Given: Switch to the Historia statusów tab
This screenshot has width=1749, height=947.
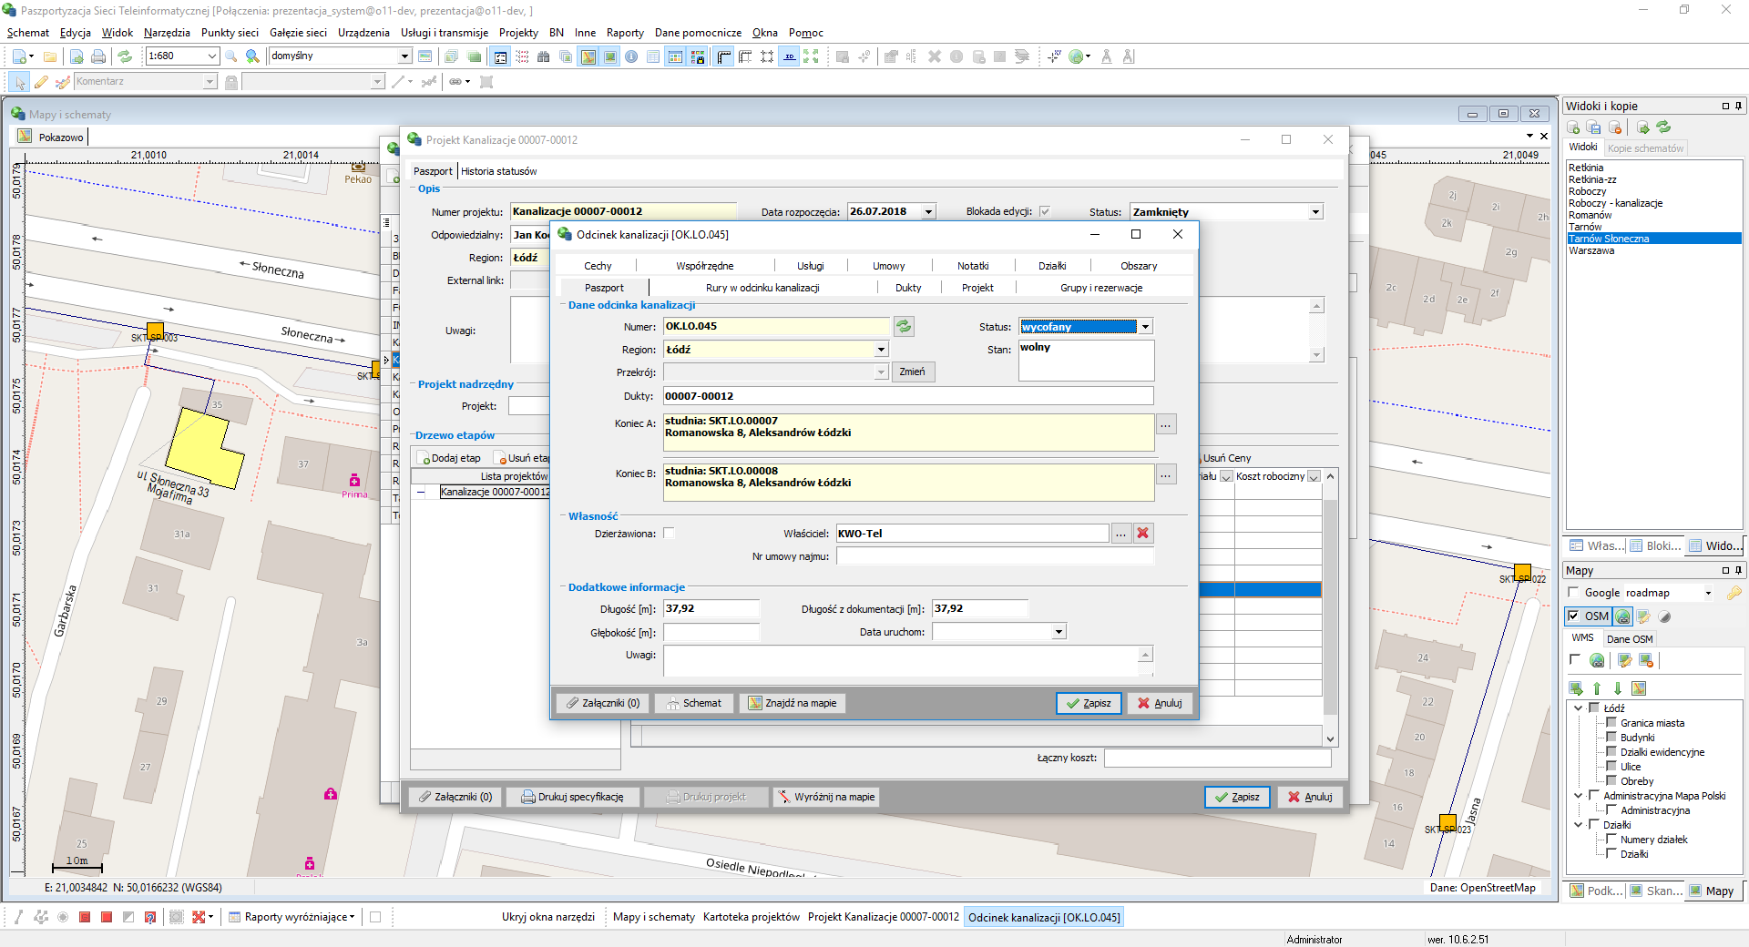Looking at the screenshot, I should tap(498, 171).
